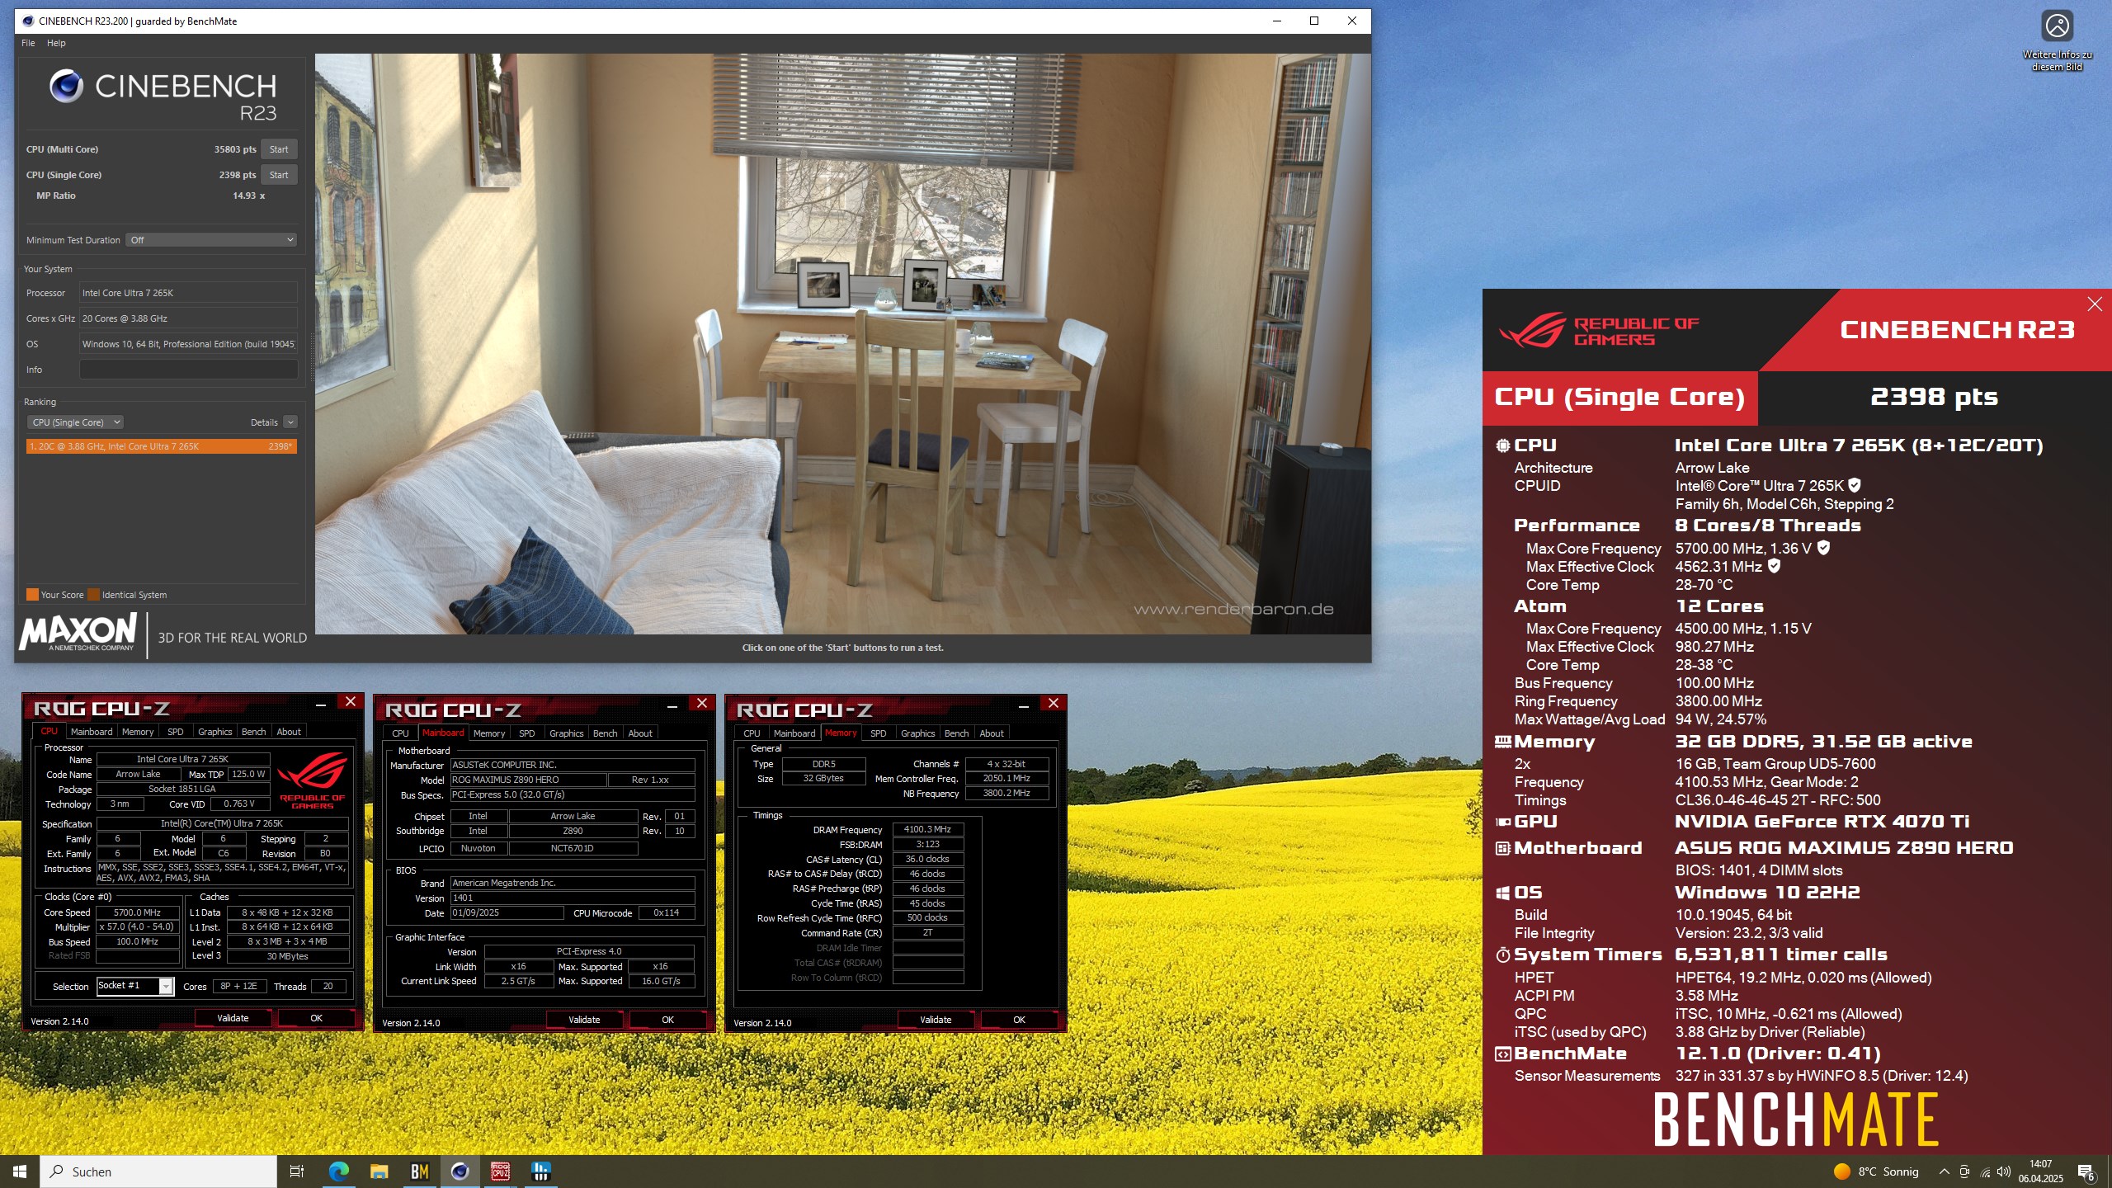2112x1188 pixels.
Task: Open Task View on taskbar
Action: (x=297, y=1171)
